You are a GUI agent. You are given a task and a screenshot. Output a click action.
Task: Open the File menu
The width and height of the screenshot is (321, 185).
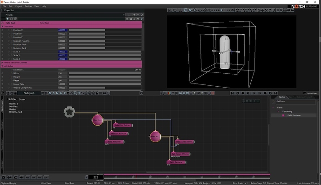[x=4, y=6]
